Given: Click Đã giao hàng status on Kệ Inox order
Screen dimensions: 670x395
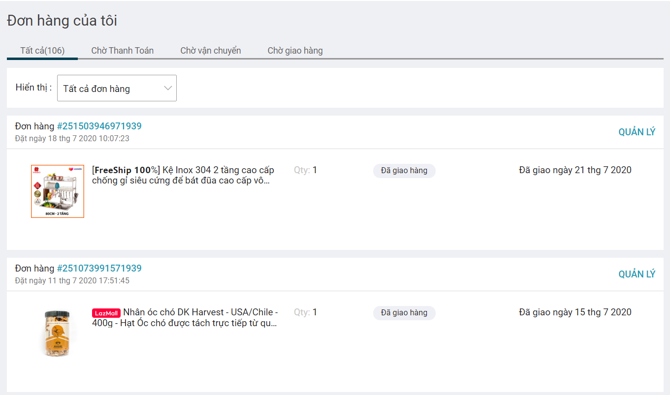Looking at the screenshot, I should (404, 171).
